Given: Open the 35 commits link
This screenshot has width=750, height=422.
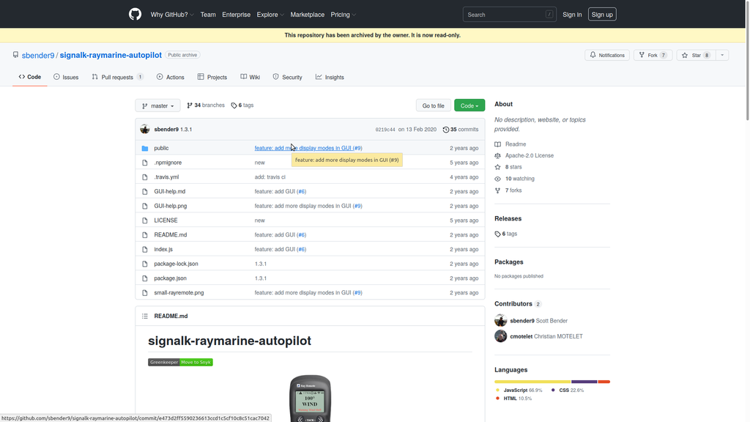Looking at the screenshot, I should [x=461, y=130].
